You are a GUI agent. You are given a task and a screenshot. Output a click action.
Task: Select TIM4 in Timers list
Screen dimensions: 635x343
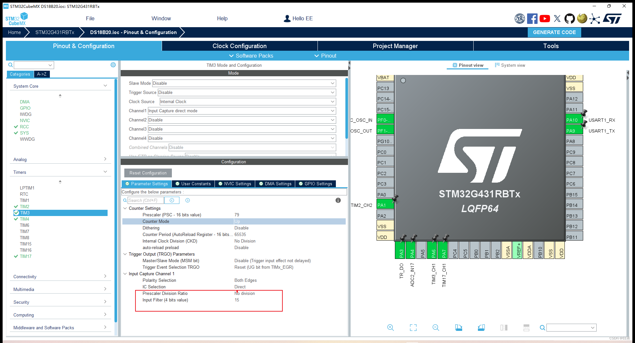coord(25,219)
